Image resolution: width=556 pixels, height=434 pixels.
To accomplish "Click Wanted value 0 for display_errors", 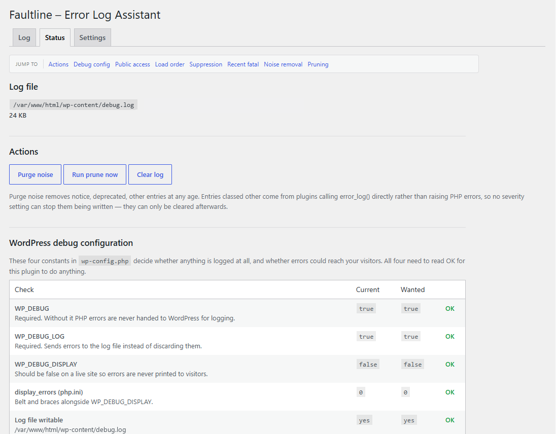I will [406, 392].
